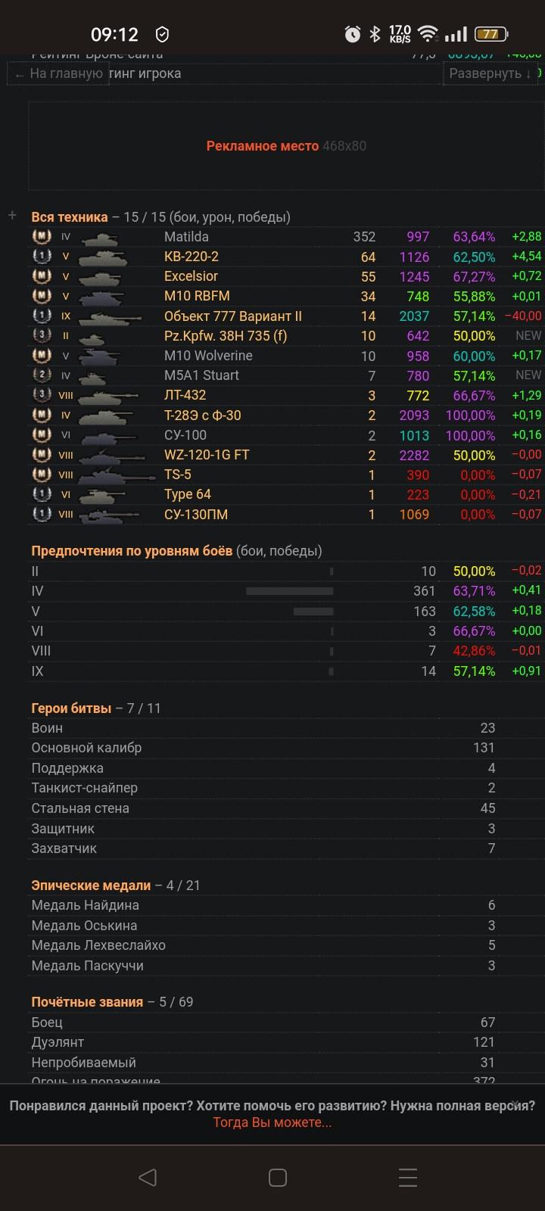Tap the Excelsior tank name
This screenshot has height=1211, width=545.
point(191,276)
